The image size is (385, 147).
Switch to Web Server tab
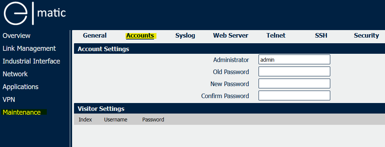pyautogui.click(x=231, y=35)
